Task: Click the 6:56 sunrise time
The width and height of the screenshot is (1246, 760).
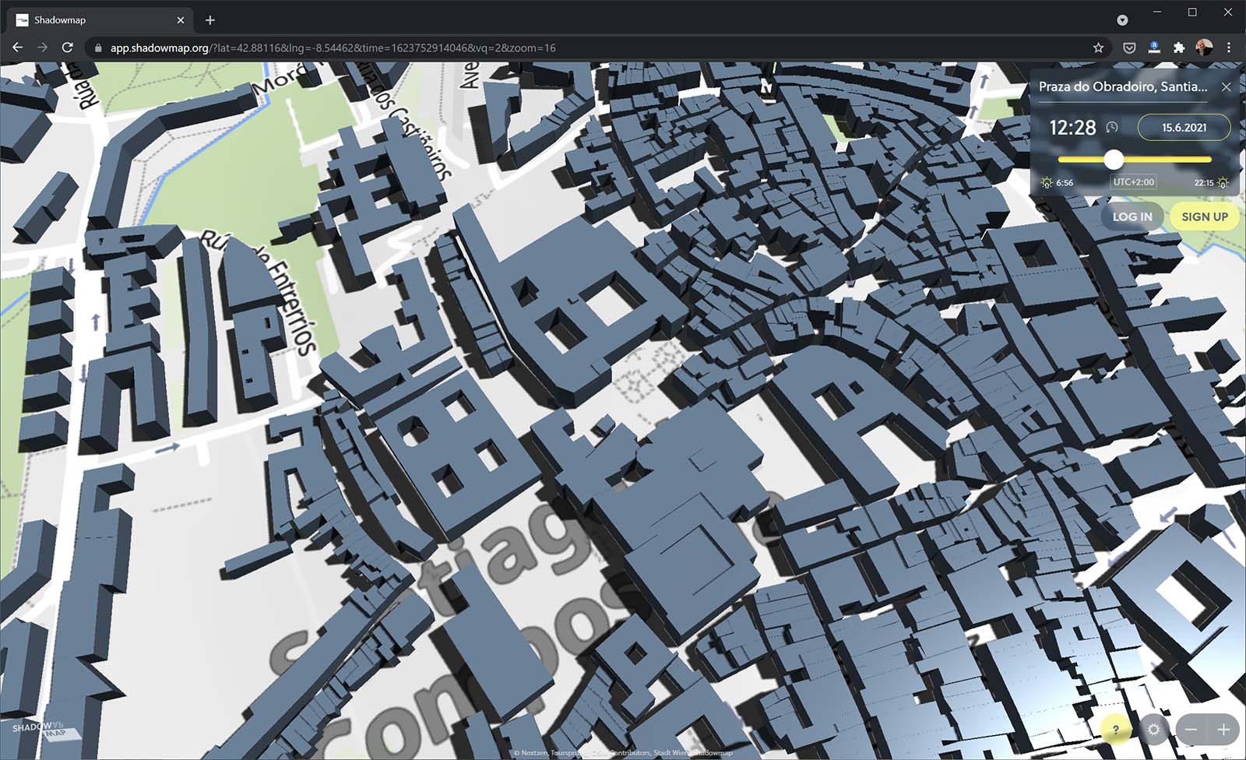Action: 1065,183
